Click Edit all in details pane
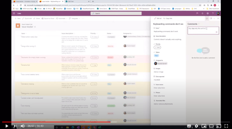 point(158,18)
